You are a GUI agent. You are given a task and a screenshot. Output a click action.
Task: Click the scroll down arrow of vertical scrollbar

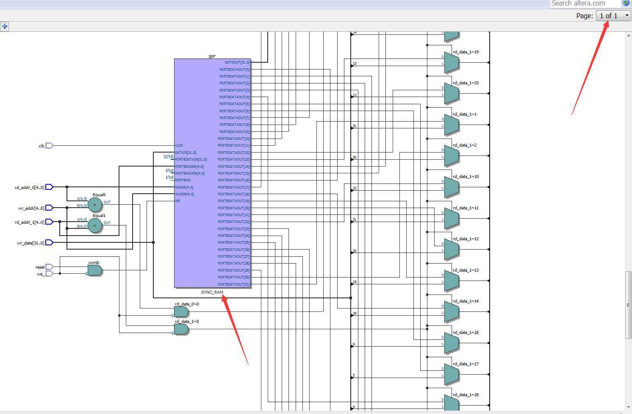pos(628,407)
